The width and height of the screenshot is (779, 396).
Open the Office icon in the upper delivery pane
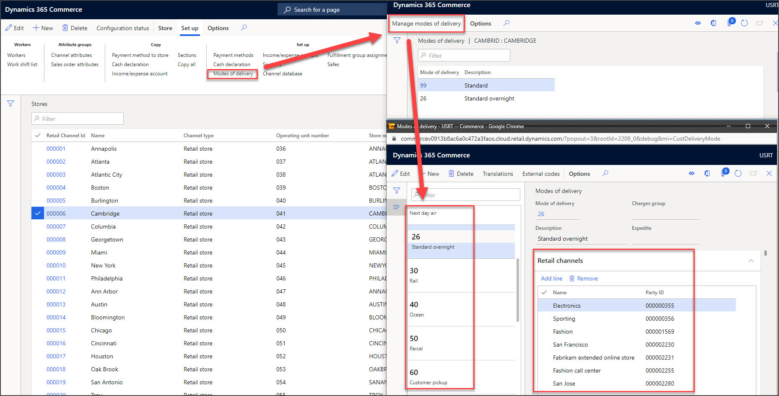pyautogui.click(x=713, y=23)
